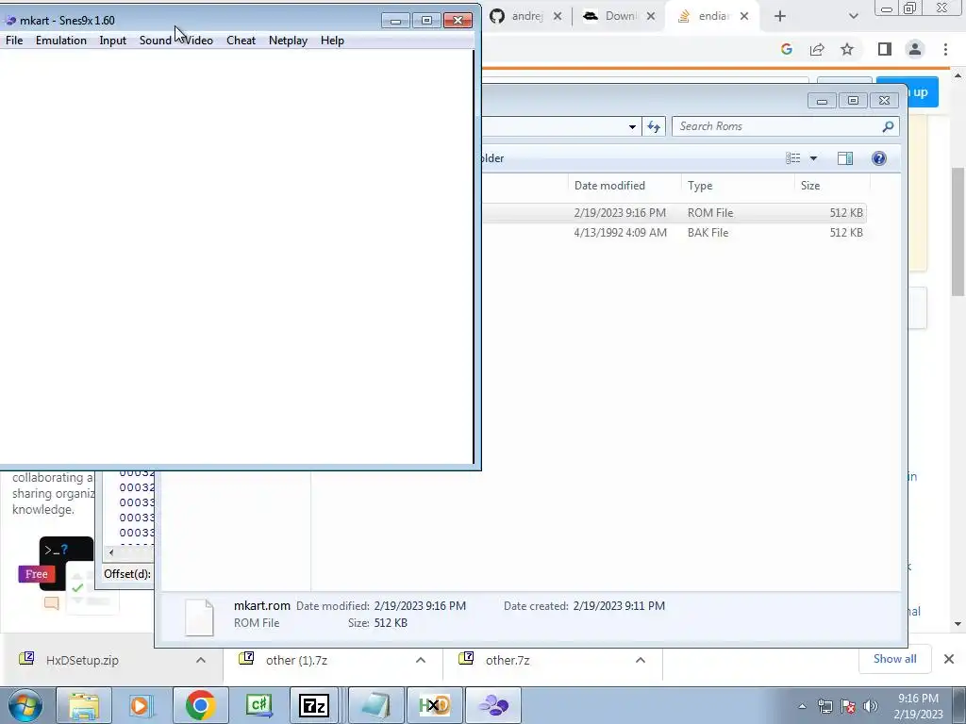Image resolution: width=966 pixels, height=724 pixels.
Task: Switch to the endian Stack Overflow tab
Action: [x=711, y=17]
